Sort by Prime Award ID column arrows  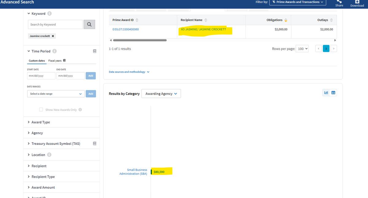point(137,20)
